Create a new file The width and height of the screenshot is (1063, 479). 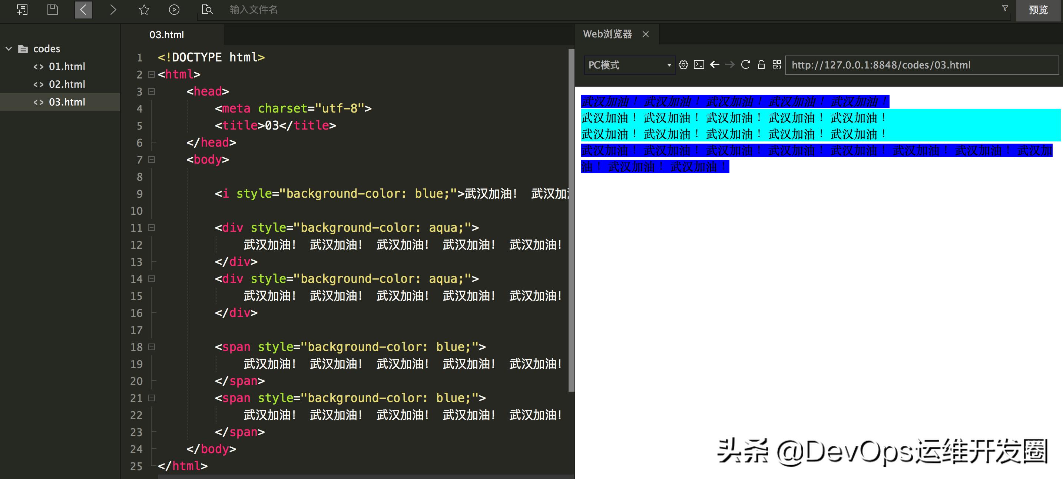click(22, 10)
